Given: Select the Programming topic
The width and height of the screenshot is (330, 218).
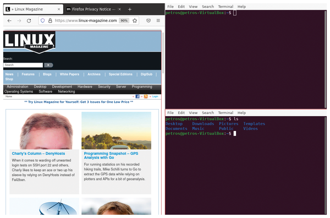Looking at the screenshot, I should pyautogui.click(x=142, y=87).
